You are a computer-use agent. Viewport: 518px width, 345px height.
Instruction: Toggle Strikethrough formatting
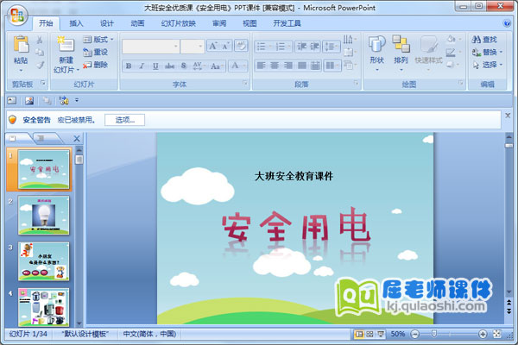click(169, 66)
